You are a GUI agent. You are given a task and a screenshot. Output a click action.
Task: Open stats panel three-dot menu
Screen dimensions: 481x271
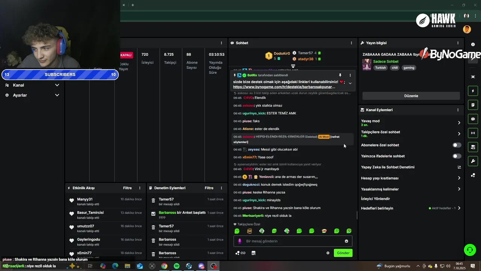click(221, 43)
